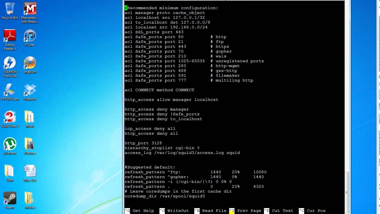Image resolution: width=380 pixels, height=214 pixels.
Task: Click the 'Recommended minimum configuration:' header line
Action: 171,8
